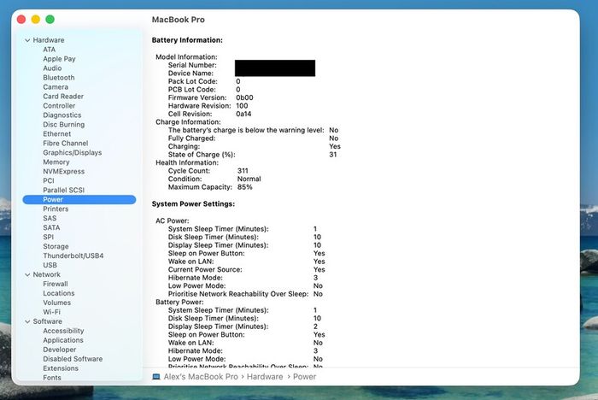Open SPI in the sidebar

point(48,237)
